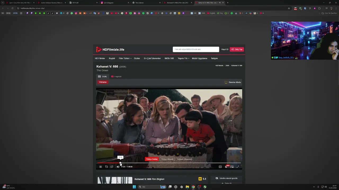Seek on the video progress bar

[169, 163]
